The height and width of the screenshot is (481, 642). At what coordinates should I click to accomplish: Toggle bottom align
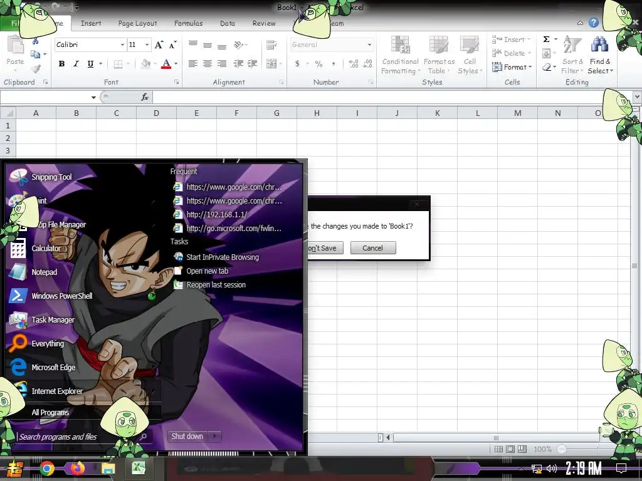point(222,46)
